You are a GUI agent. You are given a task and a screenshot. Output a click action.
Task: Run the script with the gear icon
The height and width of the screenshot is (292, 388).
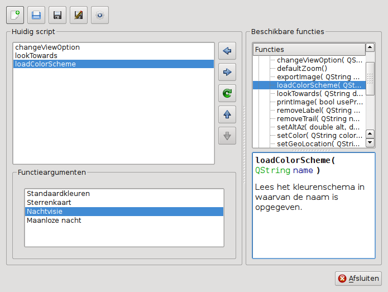click(x=100, y=15)
